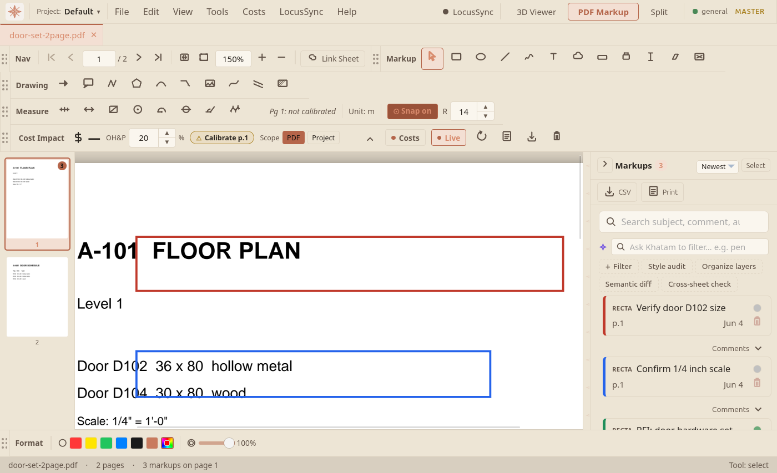Zoom out with the minus icon
Screen dimensions: 777x473
pyautogui.click(x=281, y=57)
